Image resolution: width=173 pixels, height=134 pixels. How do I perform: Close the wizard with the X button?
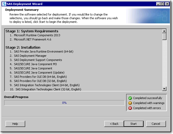coord(167,4)
